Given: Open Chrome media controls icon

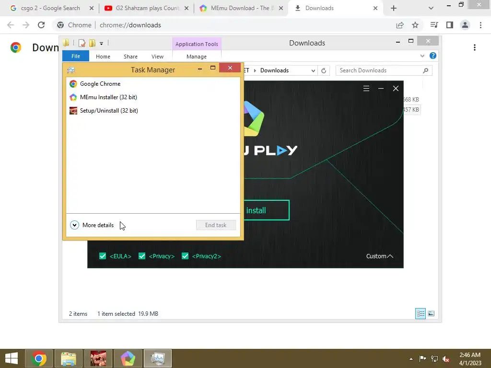Looking at the screenshot, I should 434,25.
